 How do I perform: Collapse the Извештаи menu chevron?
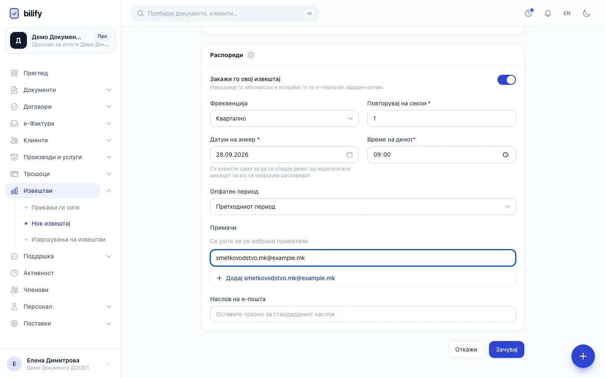coord(109,191)
